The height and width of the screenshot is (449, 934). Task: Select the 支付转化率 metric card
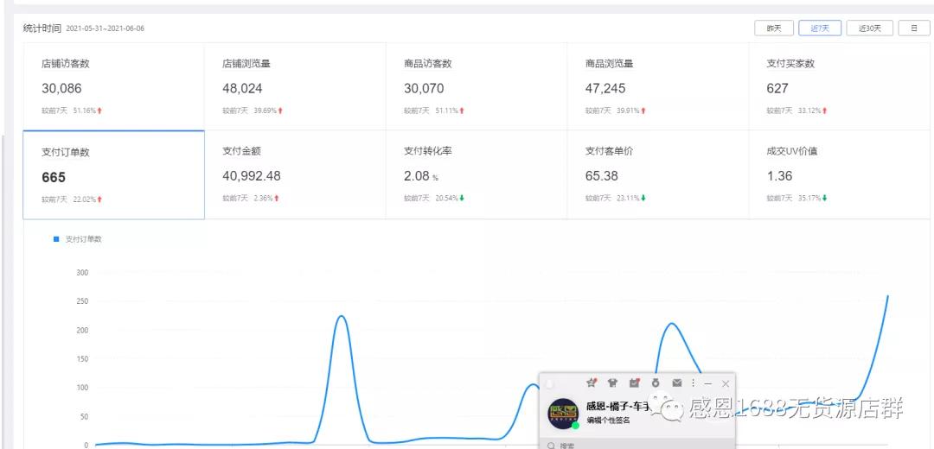click(x=477, y=174)
